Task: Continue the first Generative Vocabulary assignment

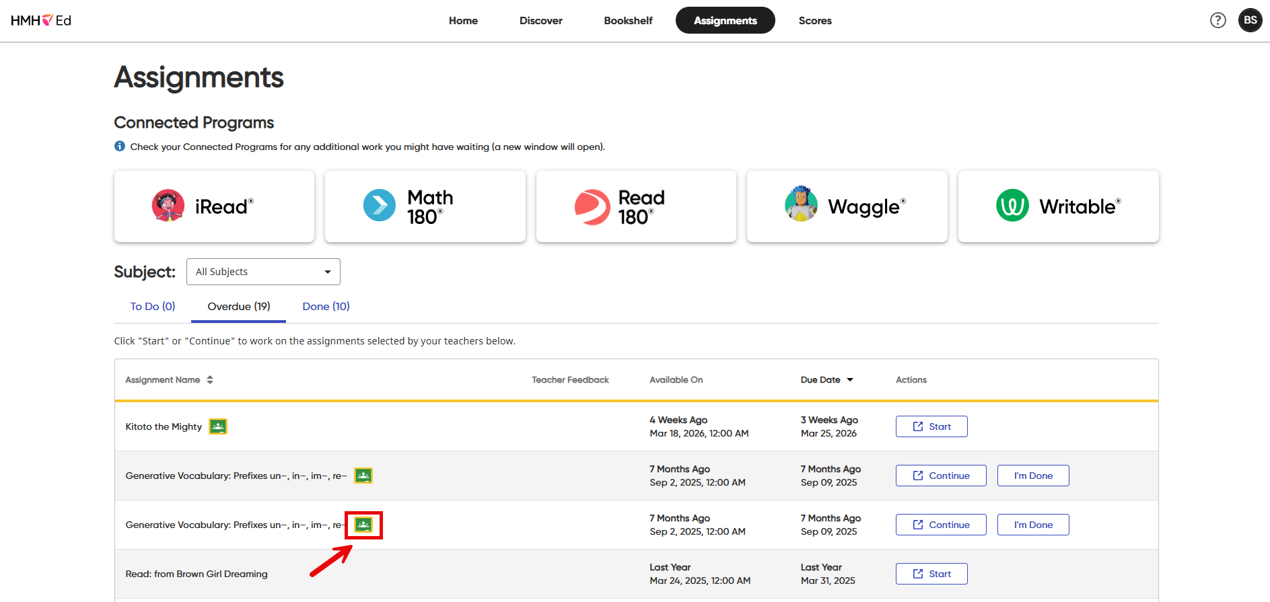Action: [941, 476]
